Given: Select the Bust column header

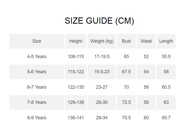Looking at the screenshot, I should tap(126, 41).
